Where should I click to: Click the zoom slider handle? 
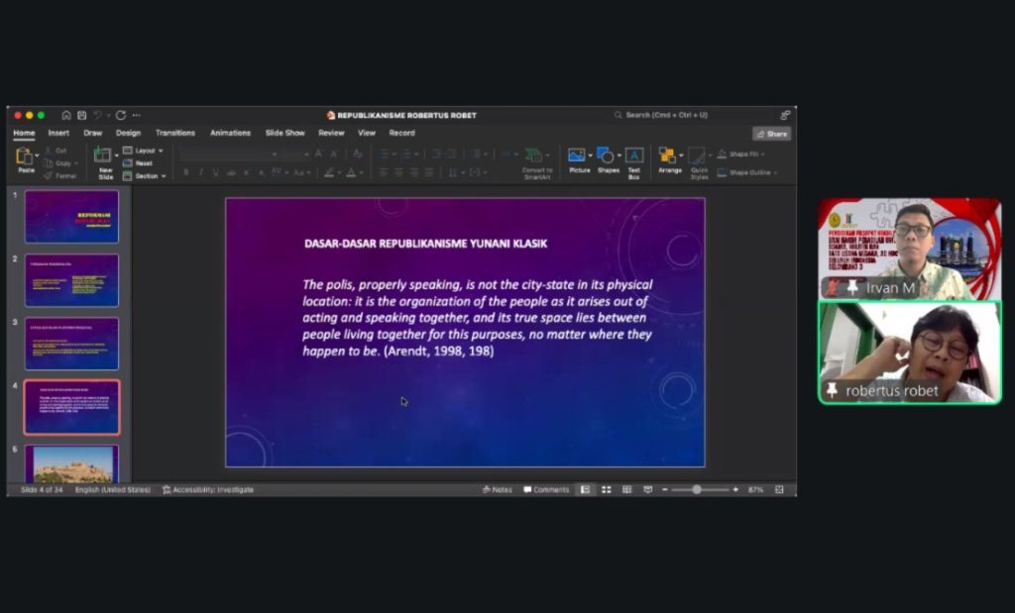pyautogui.click(x=697, y=489)
